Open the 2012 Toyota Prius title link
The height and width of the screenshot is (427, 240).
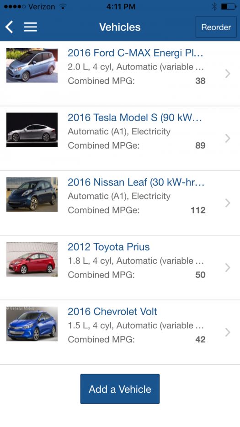(109, 247)
